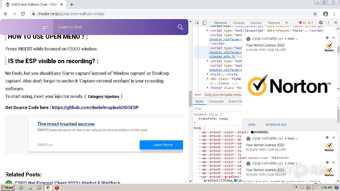
Task: Open the Category: Injectors link
Action: (104, 97)
